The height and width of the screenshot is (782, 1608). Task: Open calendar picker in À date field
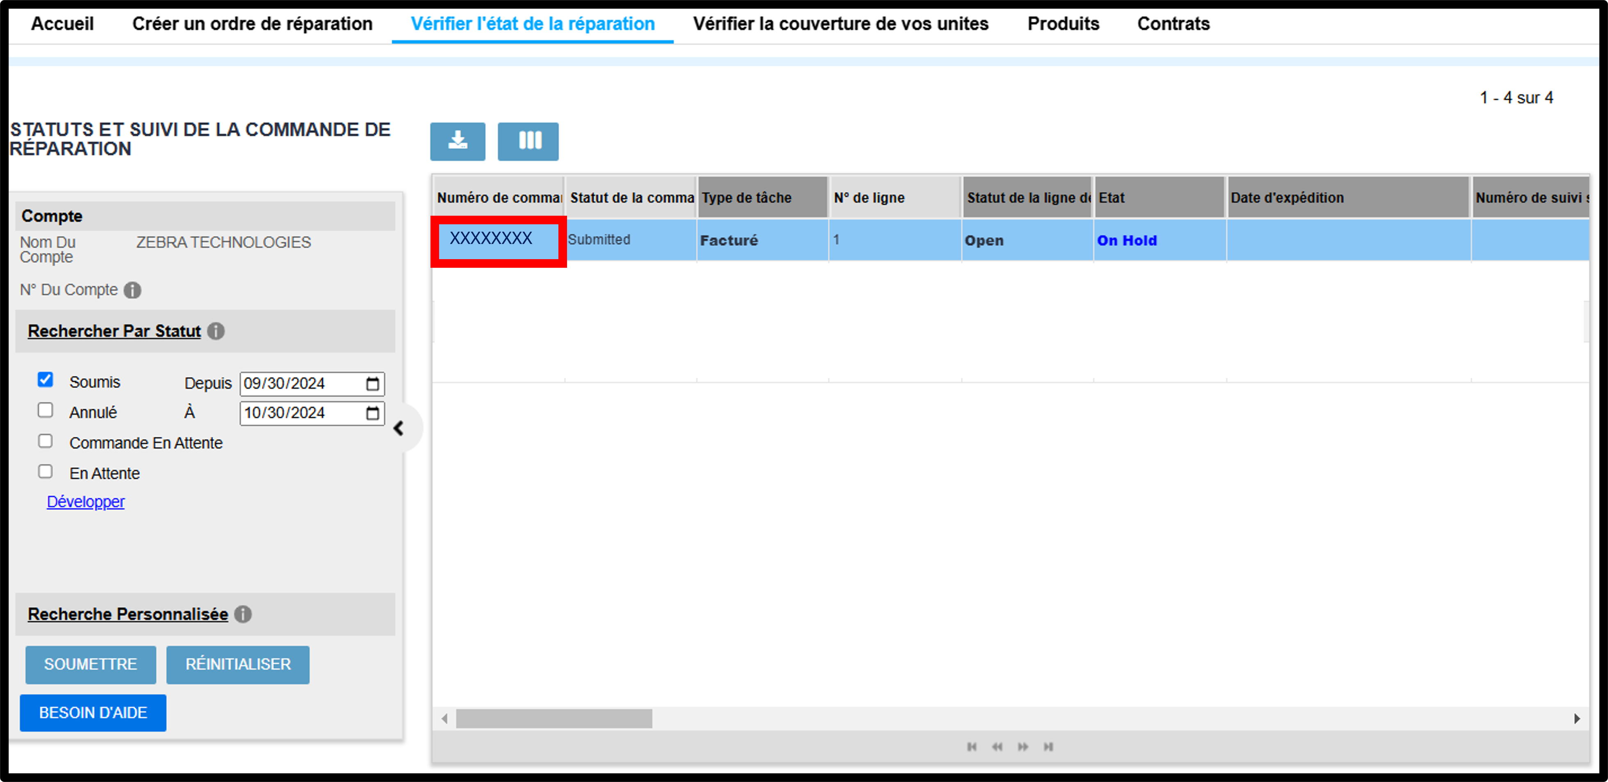click(x=373, y=413)
